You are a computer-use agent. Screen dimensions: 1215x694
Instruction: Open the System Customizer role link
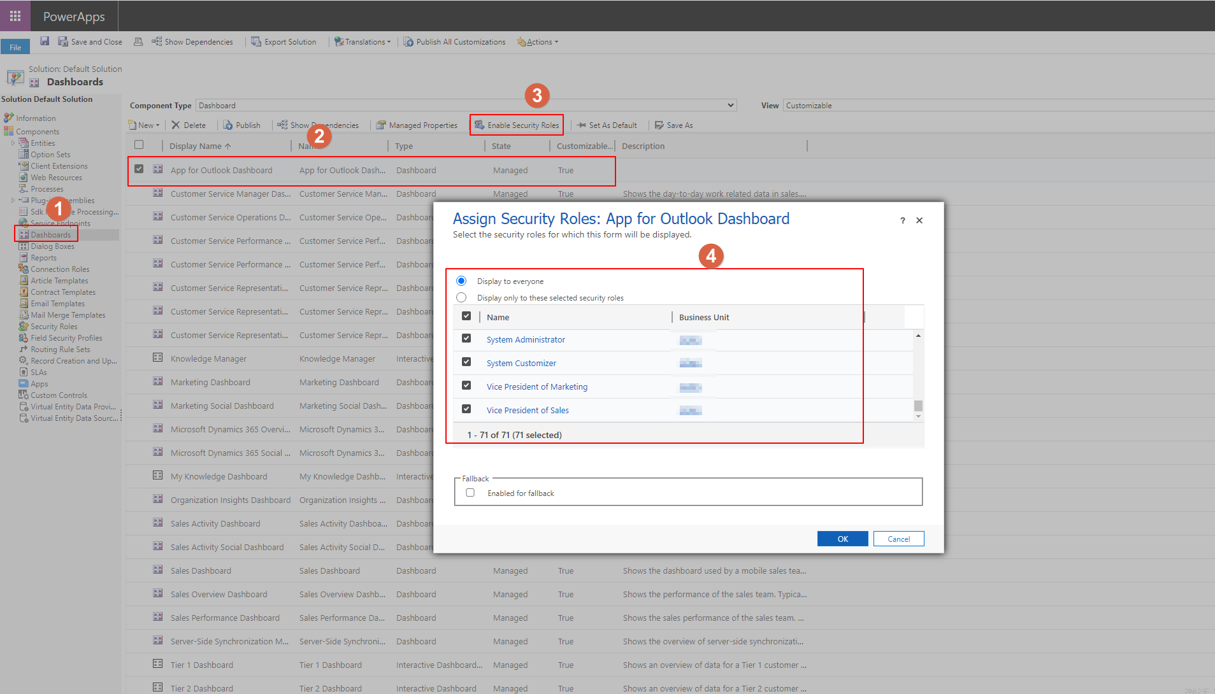(x=521, y=363)
